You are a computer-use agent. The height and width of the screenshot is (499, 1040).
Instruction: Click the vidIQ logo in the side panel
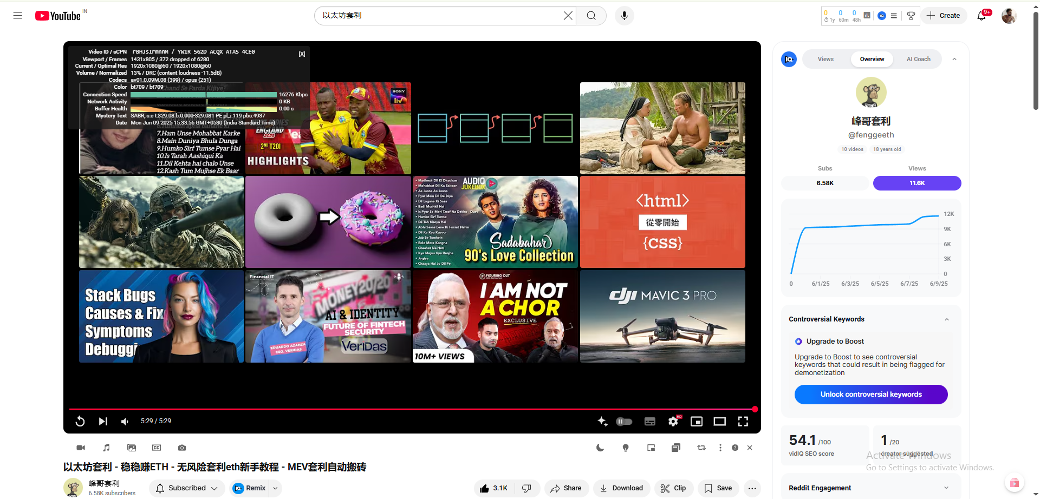[x=789, y=60]
